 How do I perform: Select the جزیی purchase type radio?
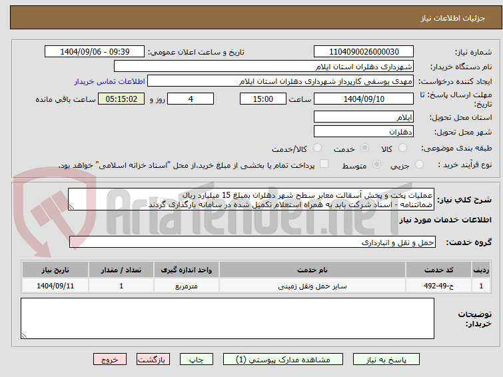point(419,165)
